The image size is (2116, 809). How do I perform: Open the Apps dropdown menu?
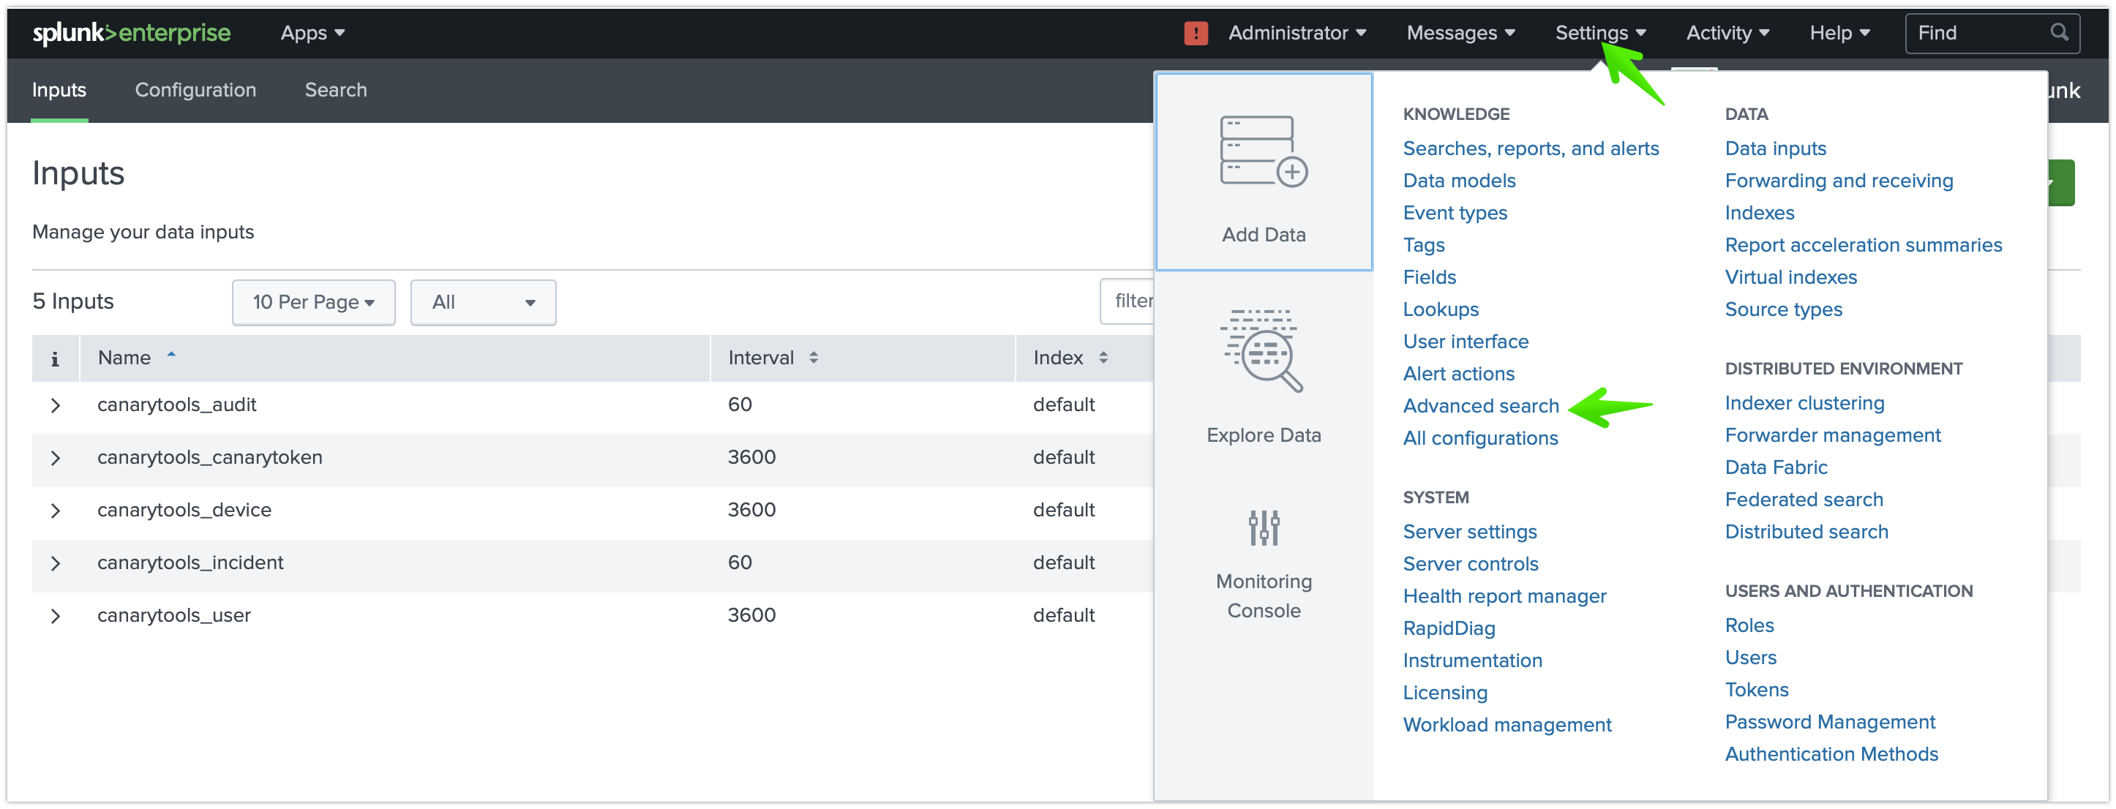pos(312,33)
